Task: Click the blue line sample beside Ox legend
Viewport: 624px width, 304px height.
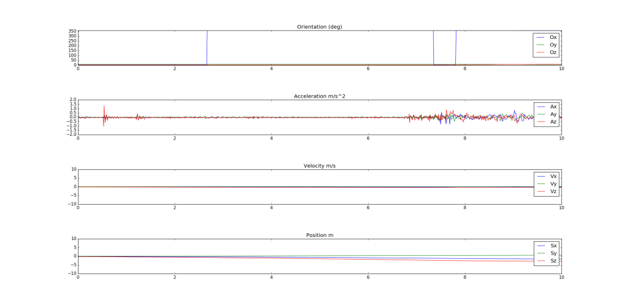Action: coord(541,37)
